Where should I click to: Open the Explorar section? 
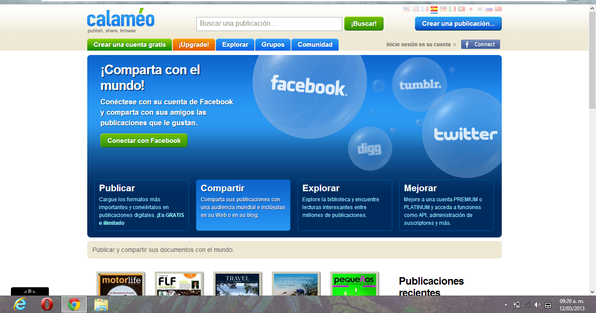pos(235,44)
